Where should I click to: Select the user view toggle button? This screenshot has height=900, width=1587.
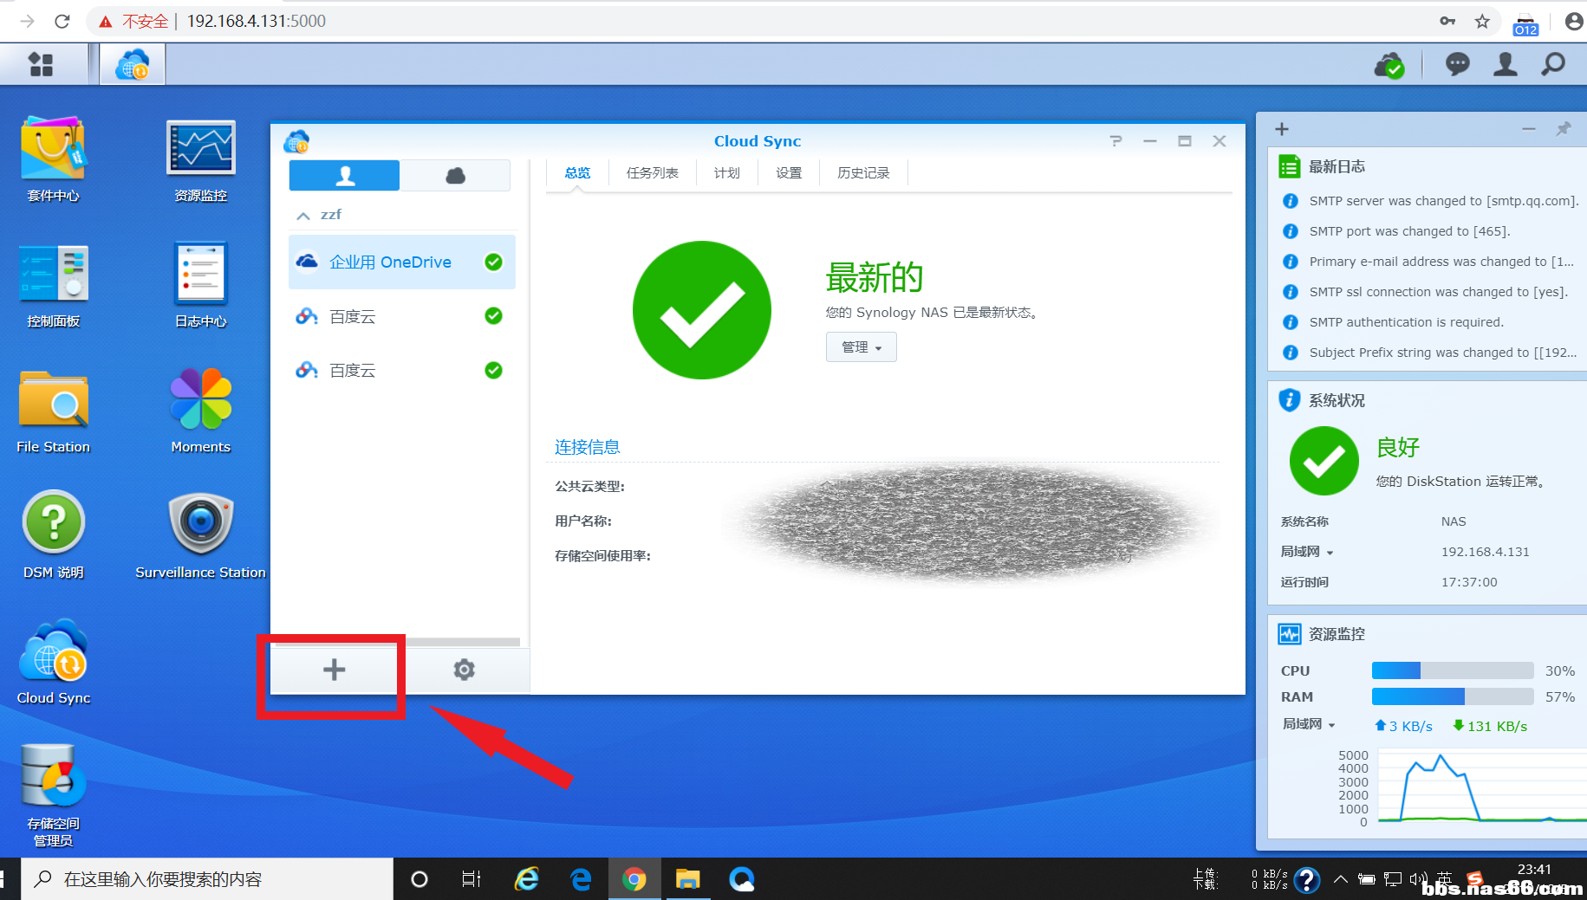(x=344, y=176)
